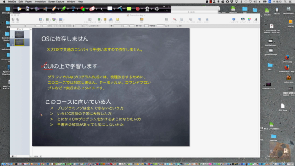Click the film clip icon in Ink2Go

28,9
